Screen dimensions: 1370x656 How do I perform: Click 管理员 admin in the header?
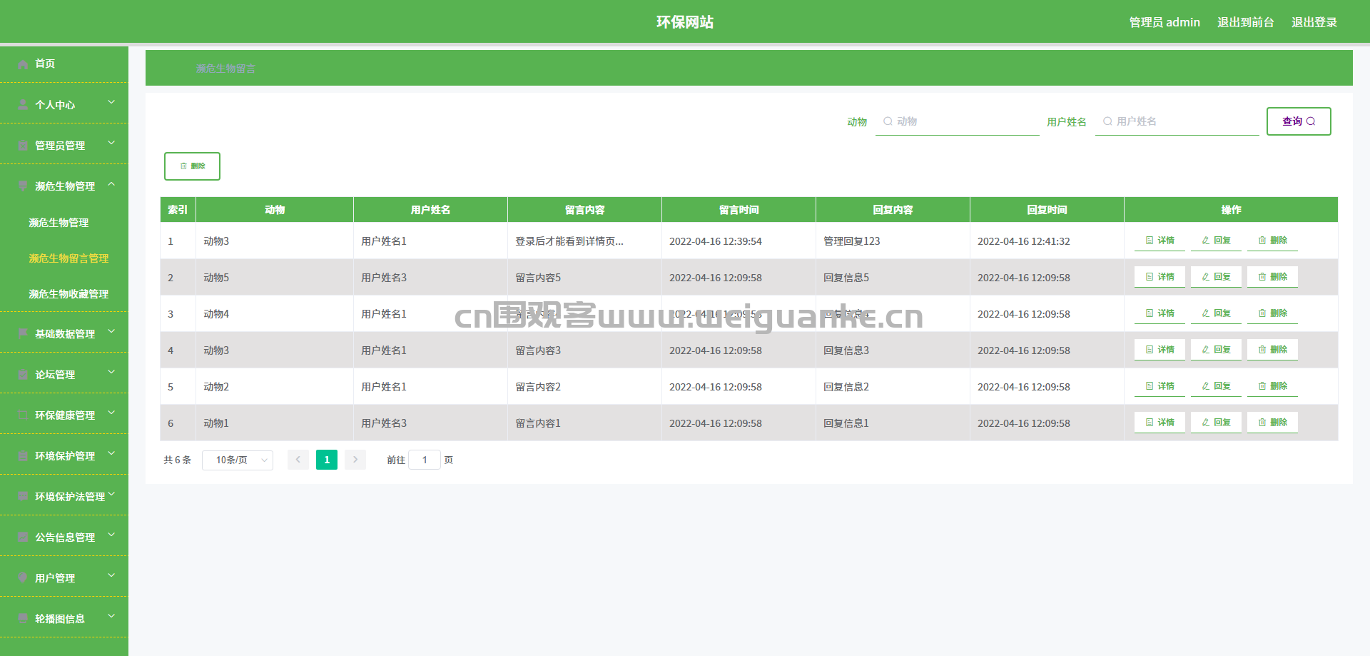pyautogui.click(x=1164, y=22)
